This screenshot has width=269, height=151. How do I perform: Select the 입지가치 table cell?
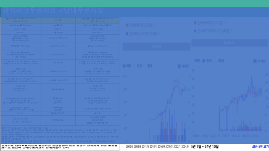[x=58, y=113]
